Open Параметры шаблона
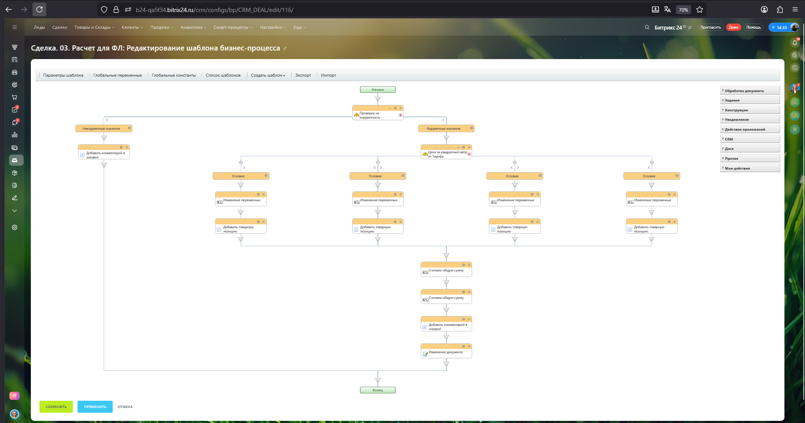The width and height of the screenshot is (805, 423). pos(63,75)
